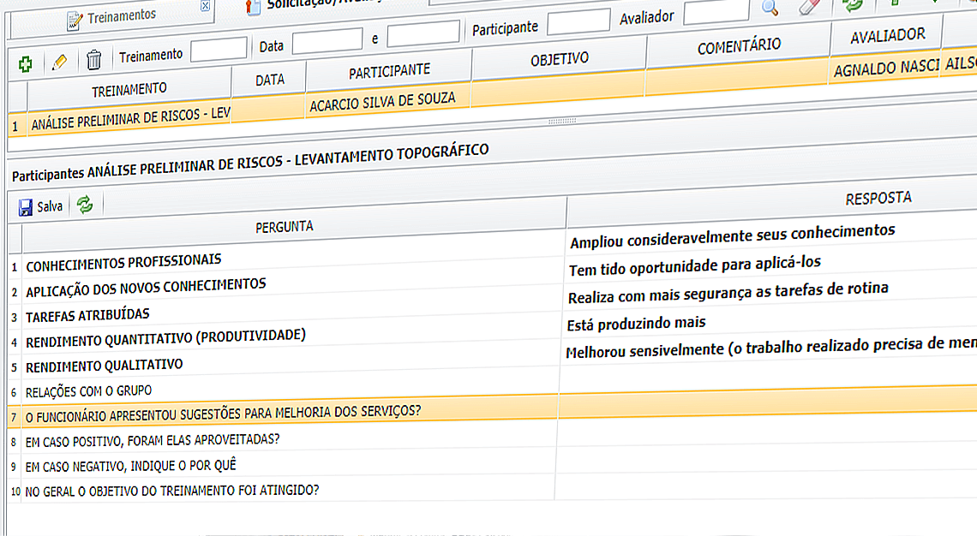Close the Treinamentos tab

pos(202,8)
